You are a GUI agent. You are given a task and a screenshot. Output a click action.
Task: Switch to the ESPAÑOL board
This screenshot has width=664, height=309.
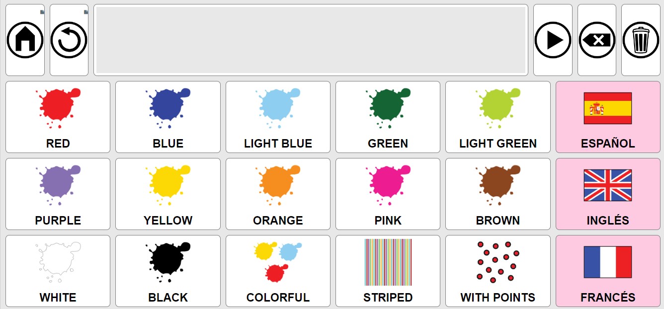coord(608,117)
